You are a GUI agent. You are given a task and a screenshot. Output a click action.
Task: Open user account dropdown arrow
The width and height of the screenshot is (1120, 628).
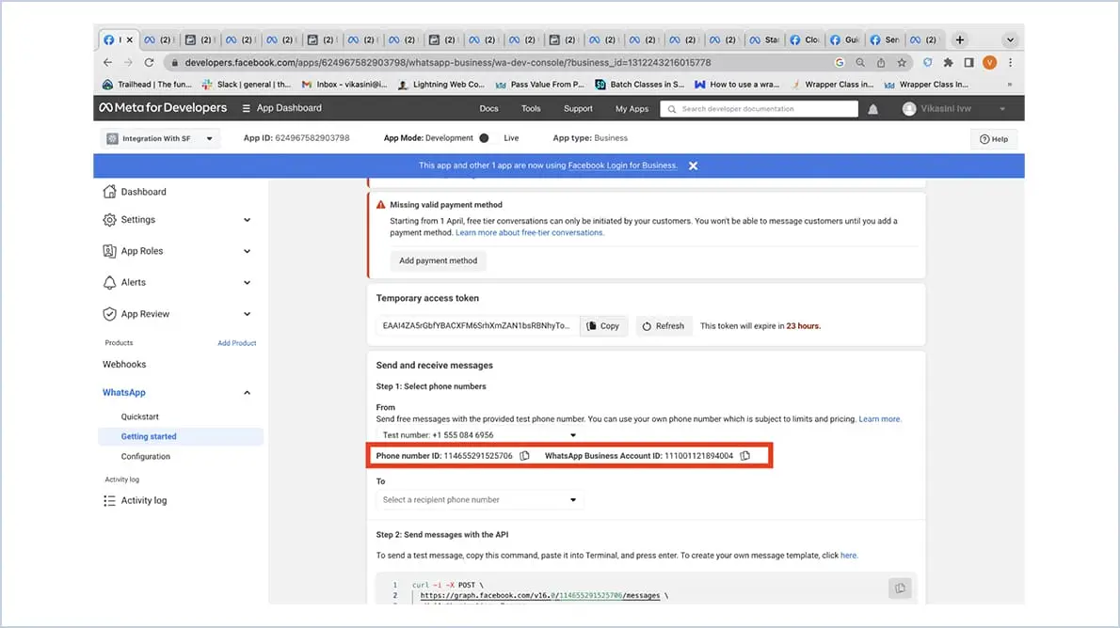pos(1002,109)
